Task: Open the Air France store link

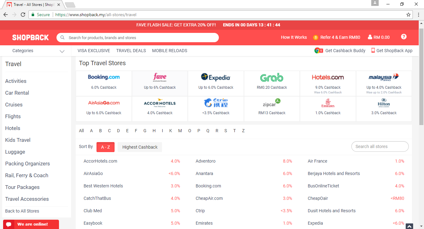Action: [318, 161]
